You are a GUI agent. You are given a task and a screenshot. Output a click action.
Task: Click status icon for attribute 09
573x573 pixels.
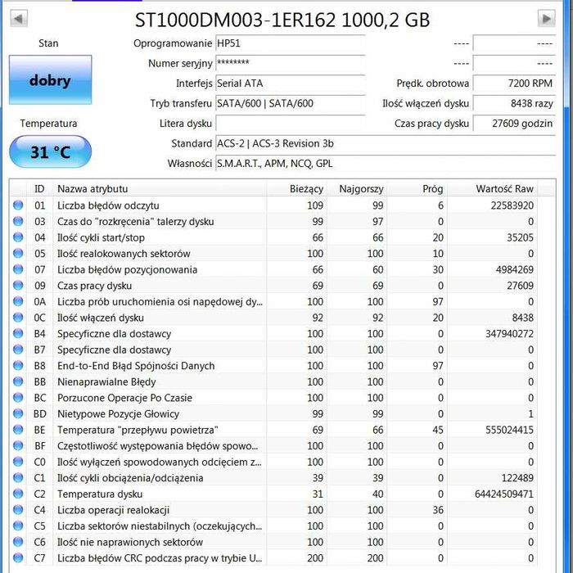[x=18, y=286]
